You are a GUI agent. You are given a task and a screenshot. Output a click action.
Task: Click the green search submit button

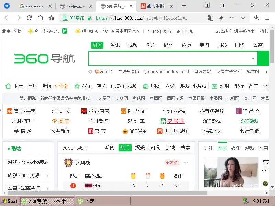tap(264, 58)
